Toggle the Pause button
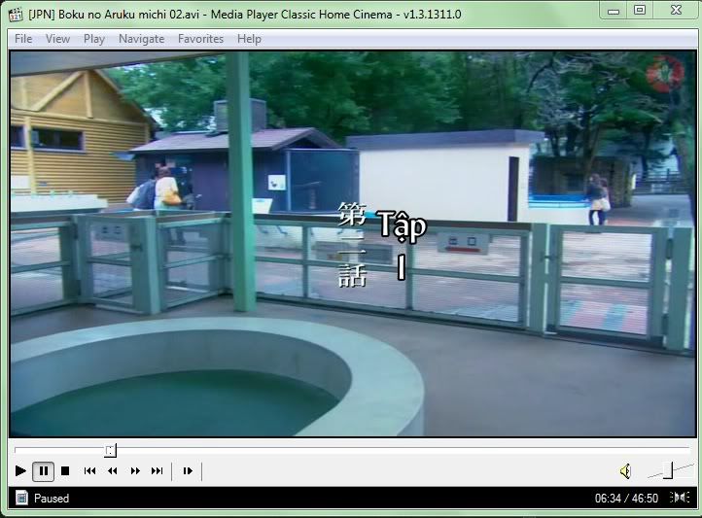The image size is (702, 518). pyautogui.click(x=43, y=471)
